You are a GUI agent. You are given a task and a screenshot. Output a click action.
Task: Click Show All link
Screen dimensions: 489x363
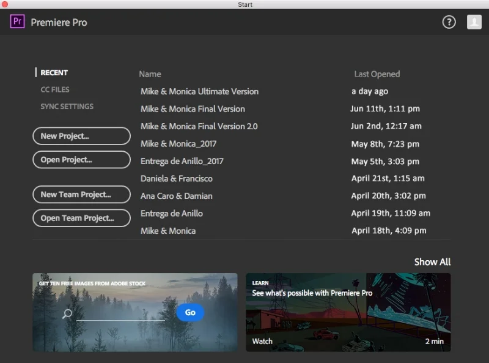pos(432,262)
